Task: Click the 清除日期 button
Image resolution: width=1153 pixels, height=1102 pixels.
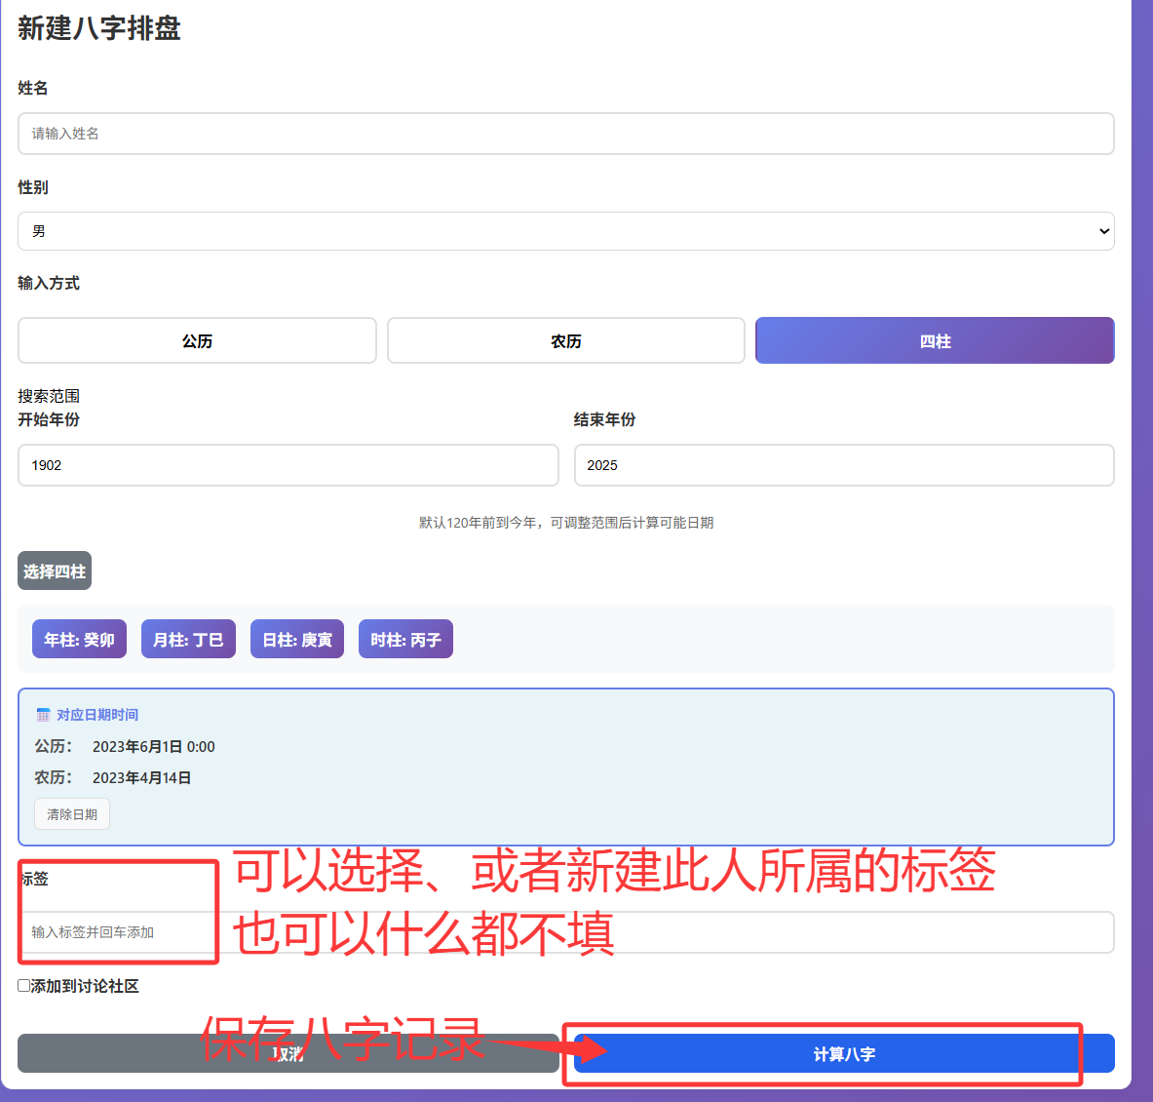Action: pos(72,814)
